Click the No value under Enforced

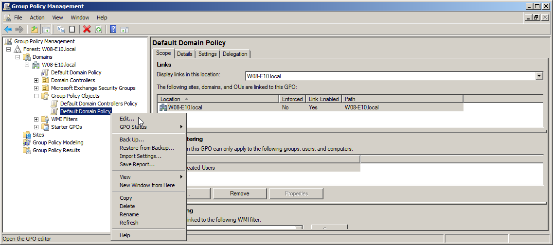[285, 107]
